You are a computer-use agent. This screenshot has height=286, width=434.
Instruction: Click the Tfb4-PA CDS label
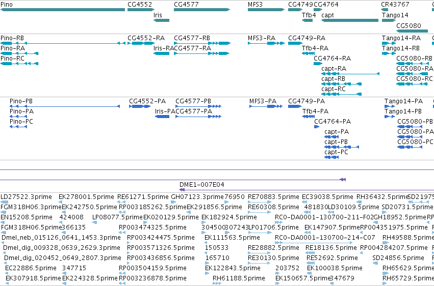click(315, 111)
